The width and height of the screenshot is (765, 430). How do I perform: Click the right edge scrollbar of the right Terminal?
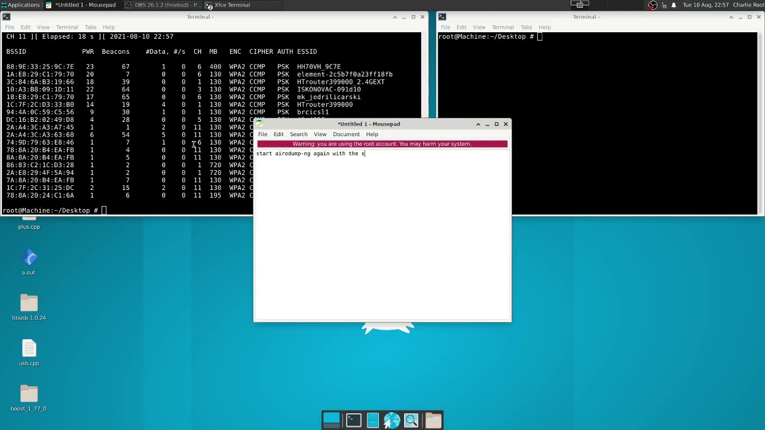[760, 122]
